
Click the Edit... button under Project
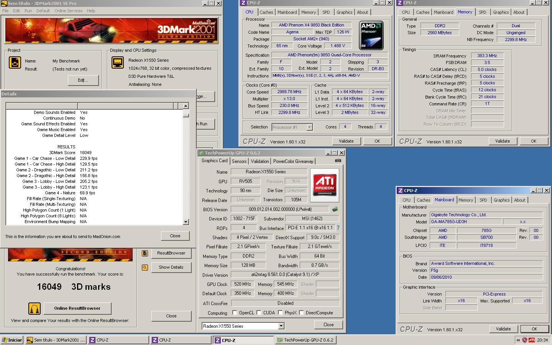click(x=83, y=80)
